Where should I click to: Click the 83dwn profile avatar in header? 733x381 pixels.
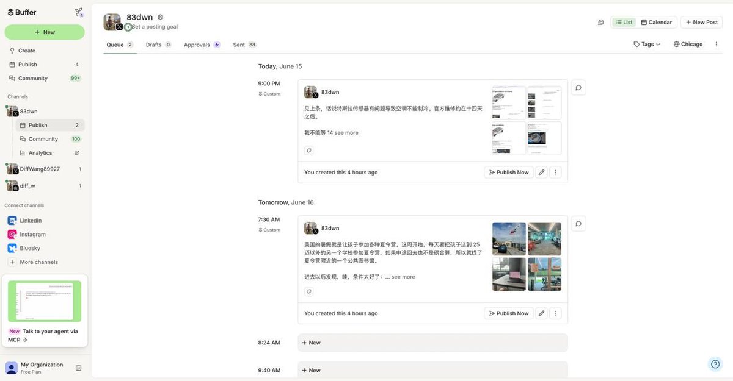(x=112, y=22)
